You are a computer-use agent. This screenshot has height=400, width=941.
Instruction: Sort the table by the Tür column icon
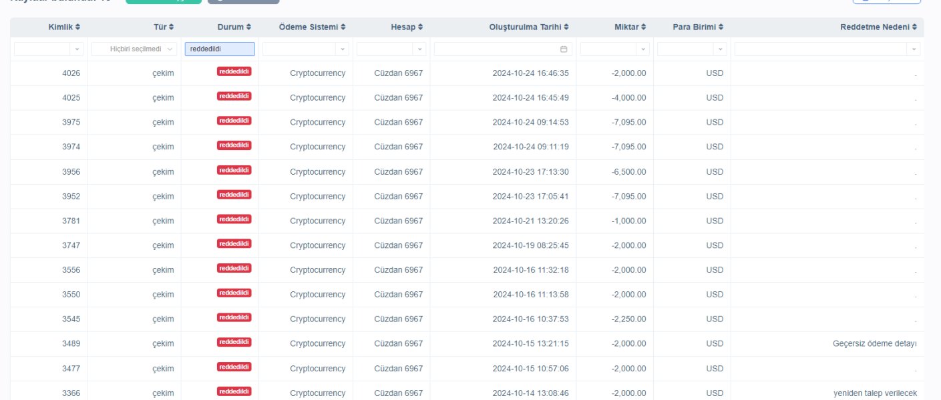172,27
